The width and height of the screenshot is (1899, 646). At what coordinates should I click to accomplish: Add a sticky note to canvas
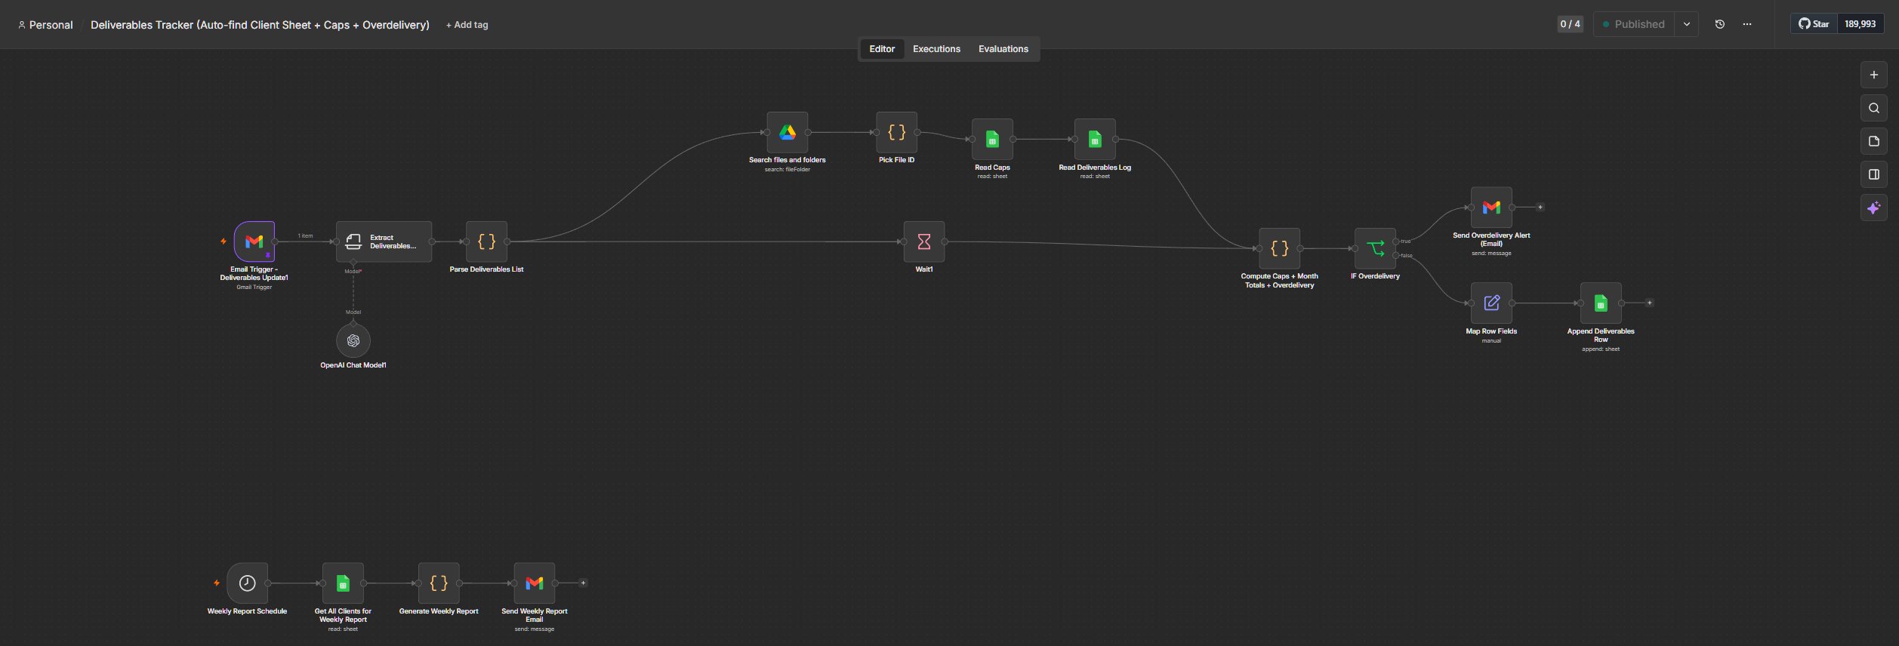[x=1873, y=141]
